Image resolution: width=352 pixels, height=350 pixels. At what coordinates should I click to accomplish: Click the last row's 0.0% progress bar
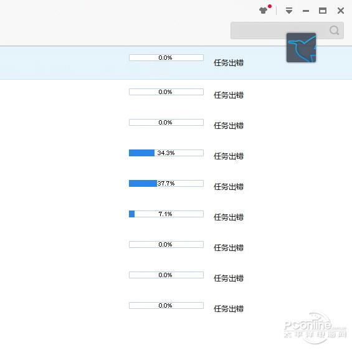click(x=166, y=306)
